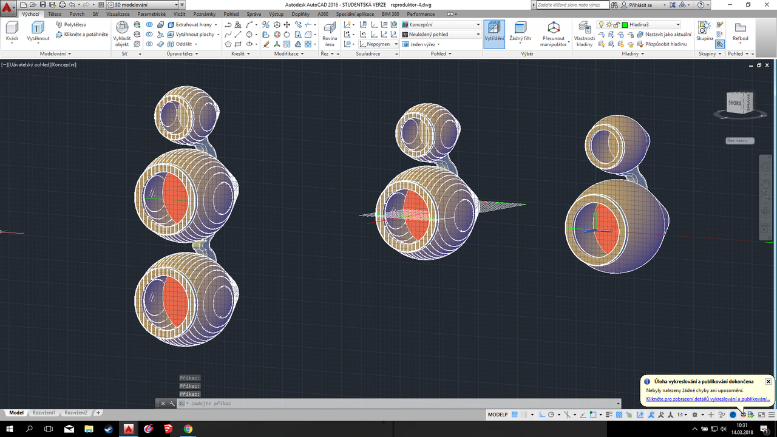
Task: Click the Skupina group tool
Action: coord(705,32)
